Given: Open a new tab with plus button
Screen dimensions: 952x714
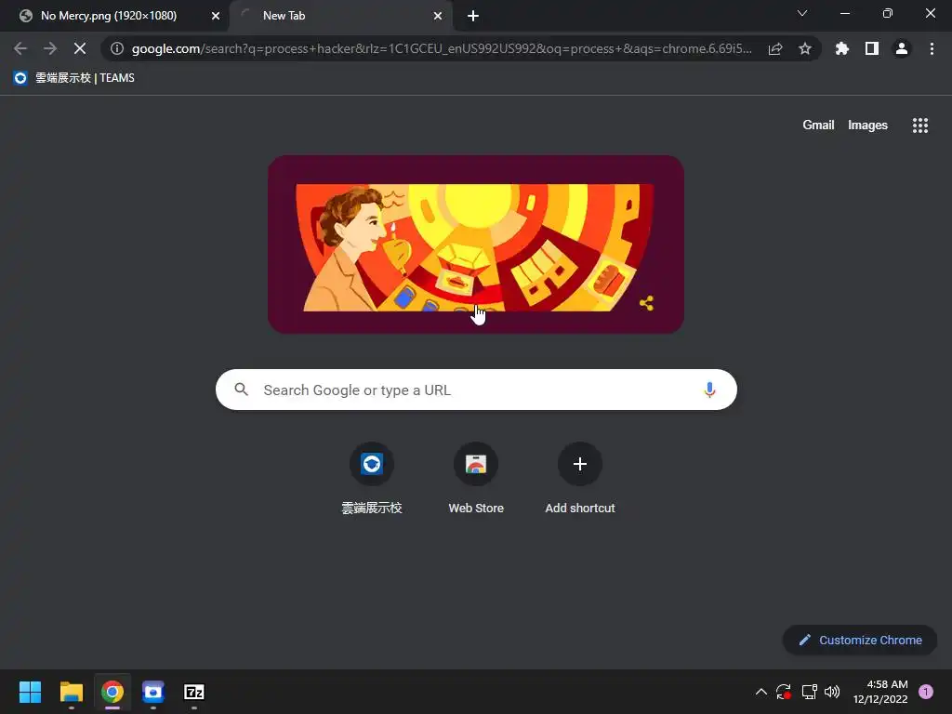Looking at the screenshot, I should [x=473, y=16].
